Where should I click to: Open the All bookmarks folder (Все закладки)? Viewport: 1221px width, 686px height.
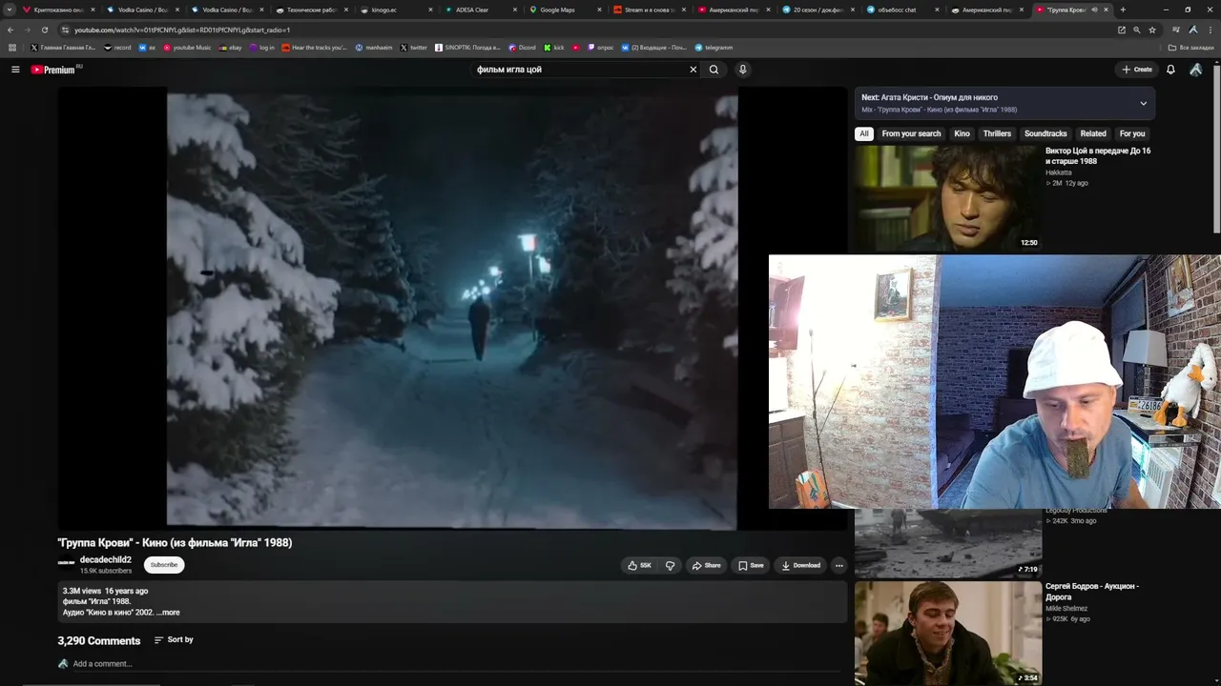click(x=1191, y=48)
